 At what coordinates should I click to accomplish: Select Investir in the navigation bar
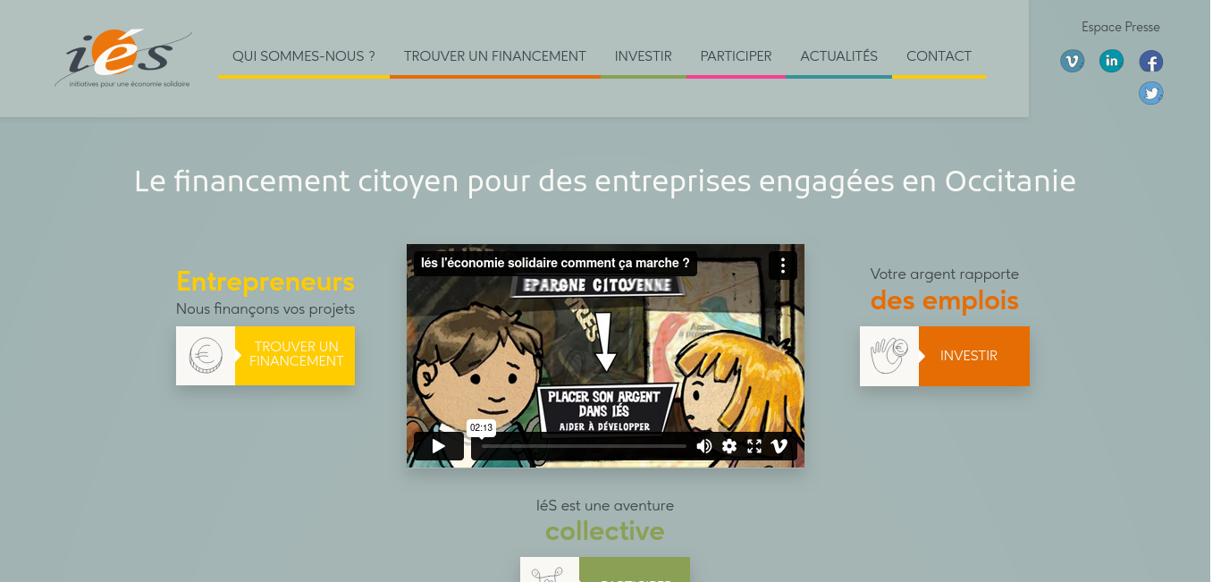click(x=644, y=56)
